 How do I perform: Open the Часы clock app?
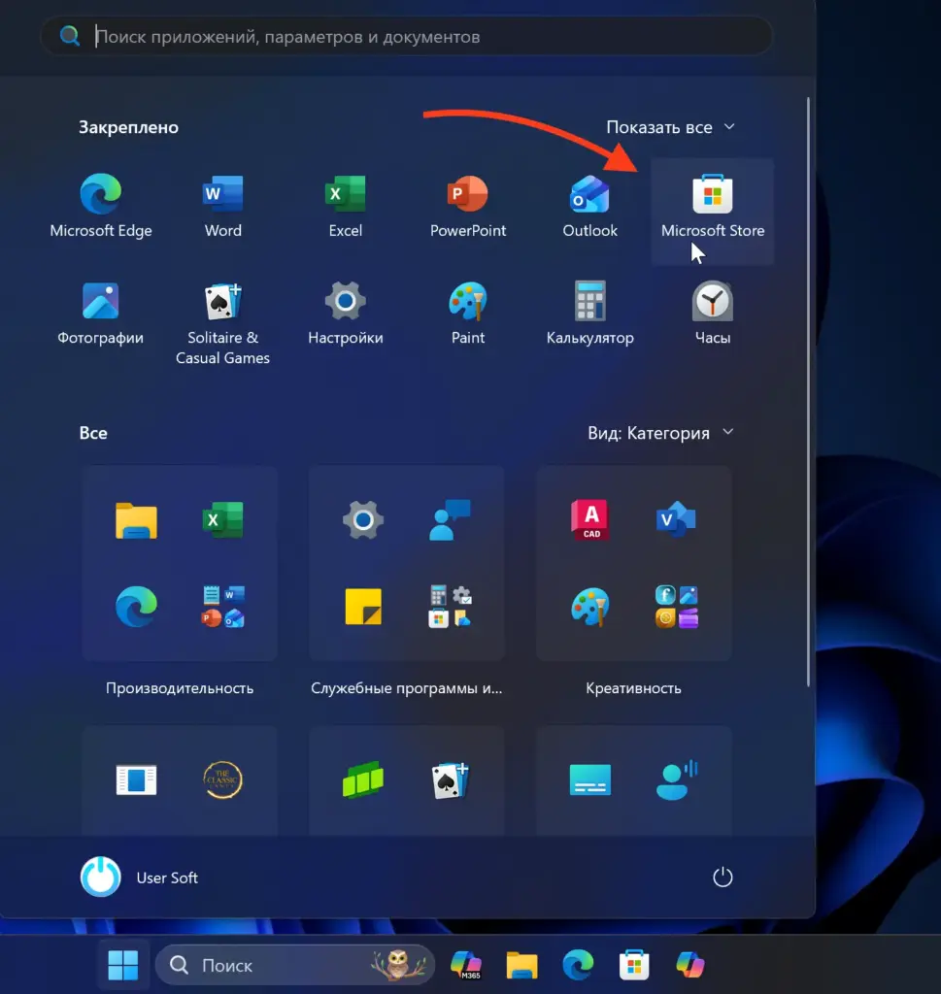click(x=712, y=314)
